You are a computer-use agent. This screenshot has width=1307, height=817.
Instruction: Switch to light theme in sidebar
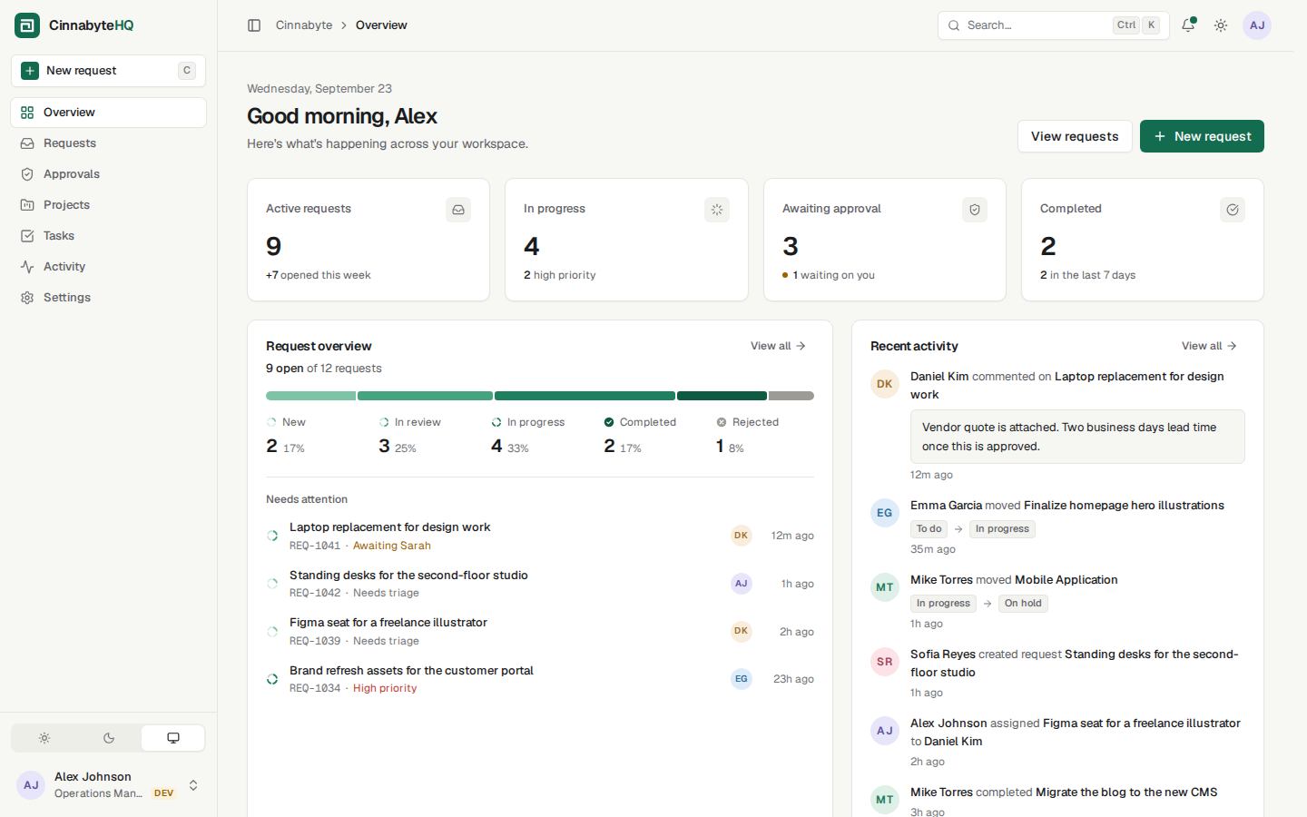click(44, 738)
